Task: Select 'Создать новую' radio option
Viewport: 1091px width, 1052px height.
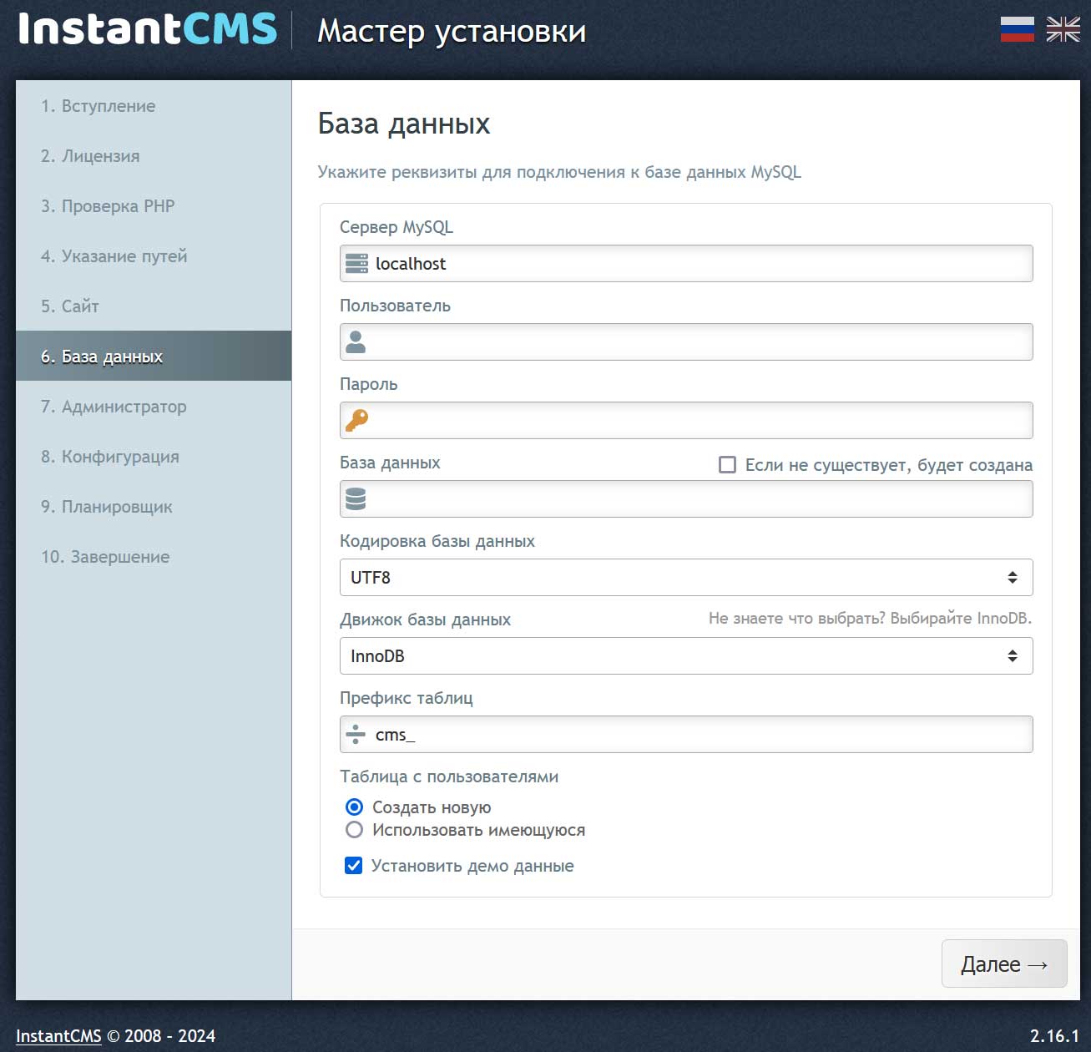Action: click(354, 807)
